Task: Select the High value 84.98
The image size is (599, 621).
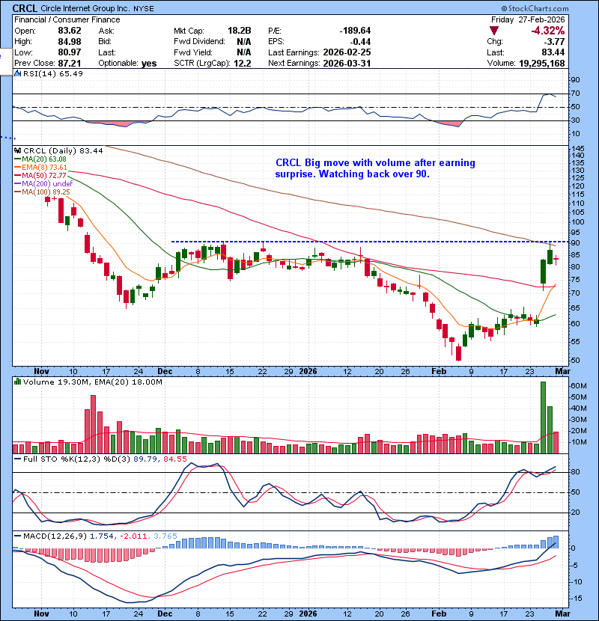Action: click(70, 42)
